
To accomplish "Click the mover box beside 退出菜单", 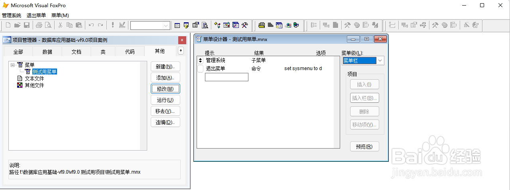I will 200,69.
